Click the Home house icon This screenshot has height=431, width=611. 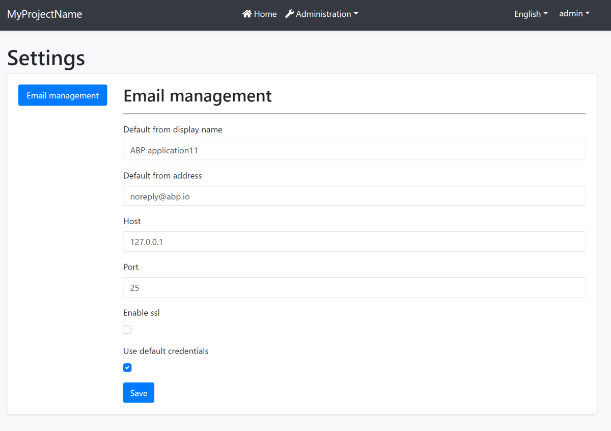pyautogui.click(x=247, y=14)
